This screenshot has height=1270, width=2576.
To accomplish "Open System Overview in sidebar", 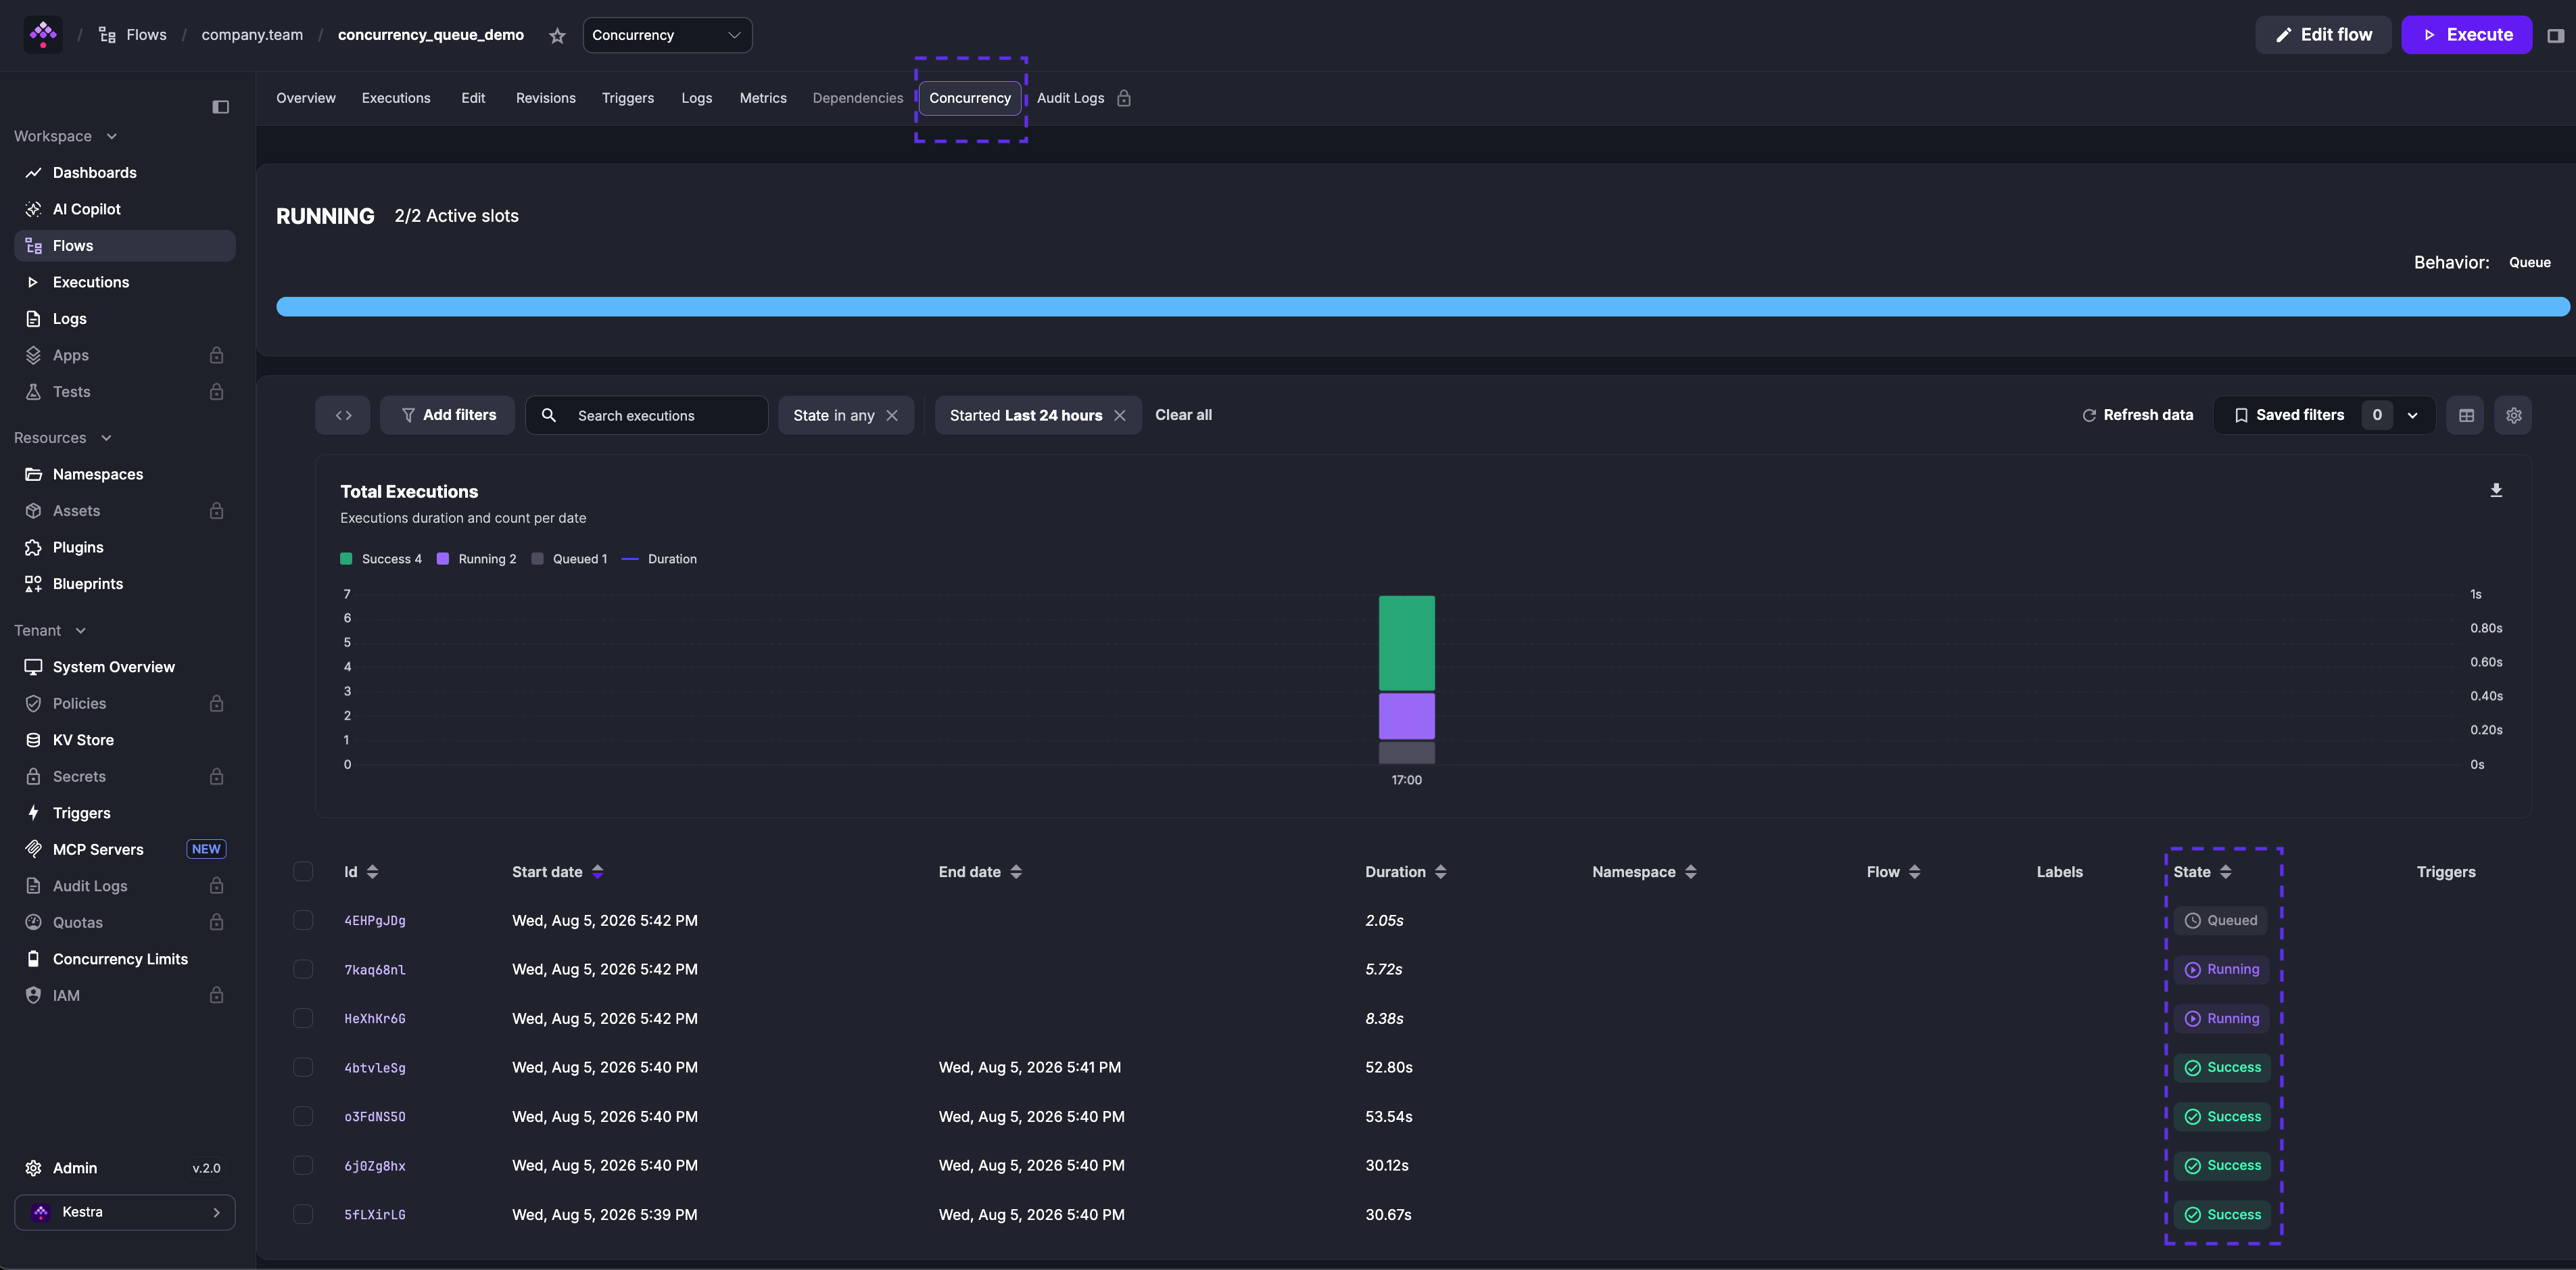I will [x=125, y=667].
